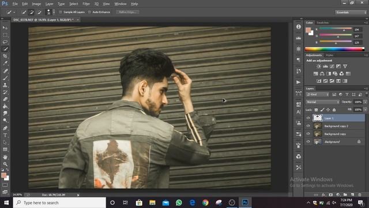Enable Sample All Layers checkbox
The width and height of the screenshot is (369, 208).
pos(61,12)
